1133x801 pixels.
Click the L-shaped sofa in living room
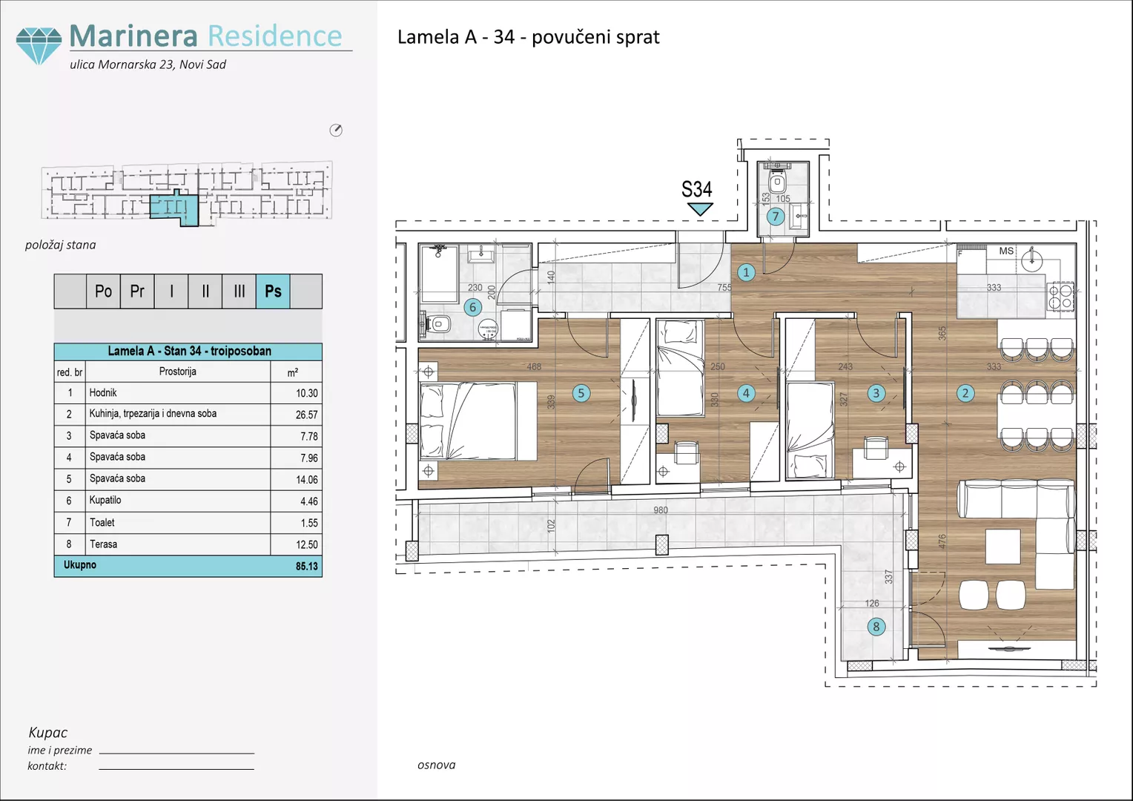click(x=1017, y=534)
